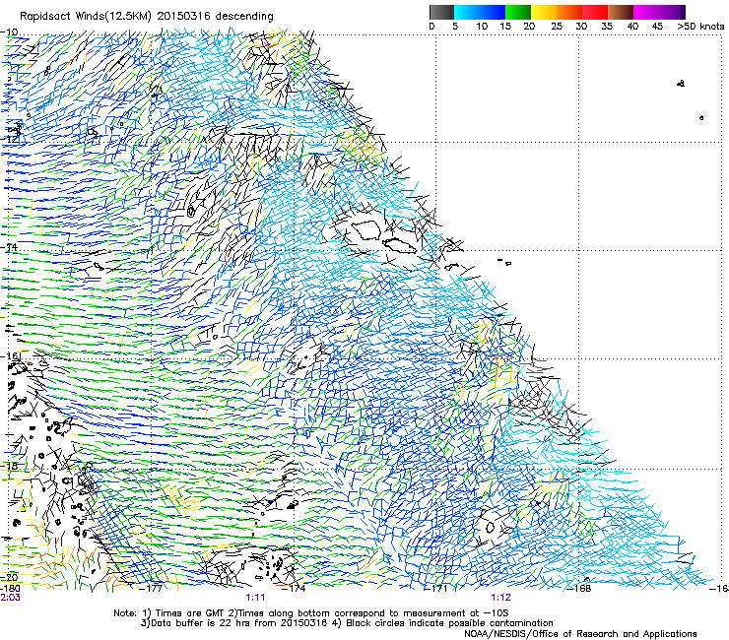Image resolution: width=729 pixels, height=640 pixels.
Task: Click the Upolu island outline east of Savai'i
Action: (x=400, y=245)
